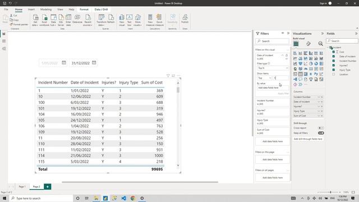
Task: Toggle the Keep all filters switch
Action: tap(321, 133)
